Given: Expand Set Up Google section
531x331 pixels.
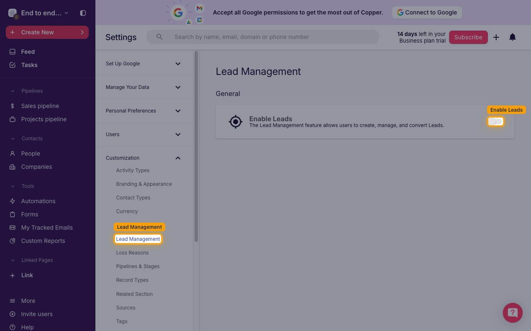Looking at the screenshot, I should point(144,64).
